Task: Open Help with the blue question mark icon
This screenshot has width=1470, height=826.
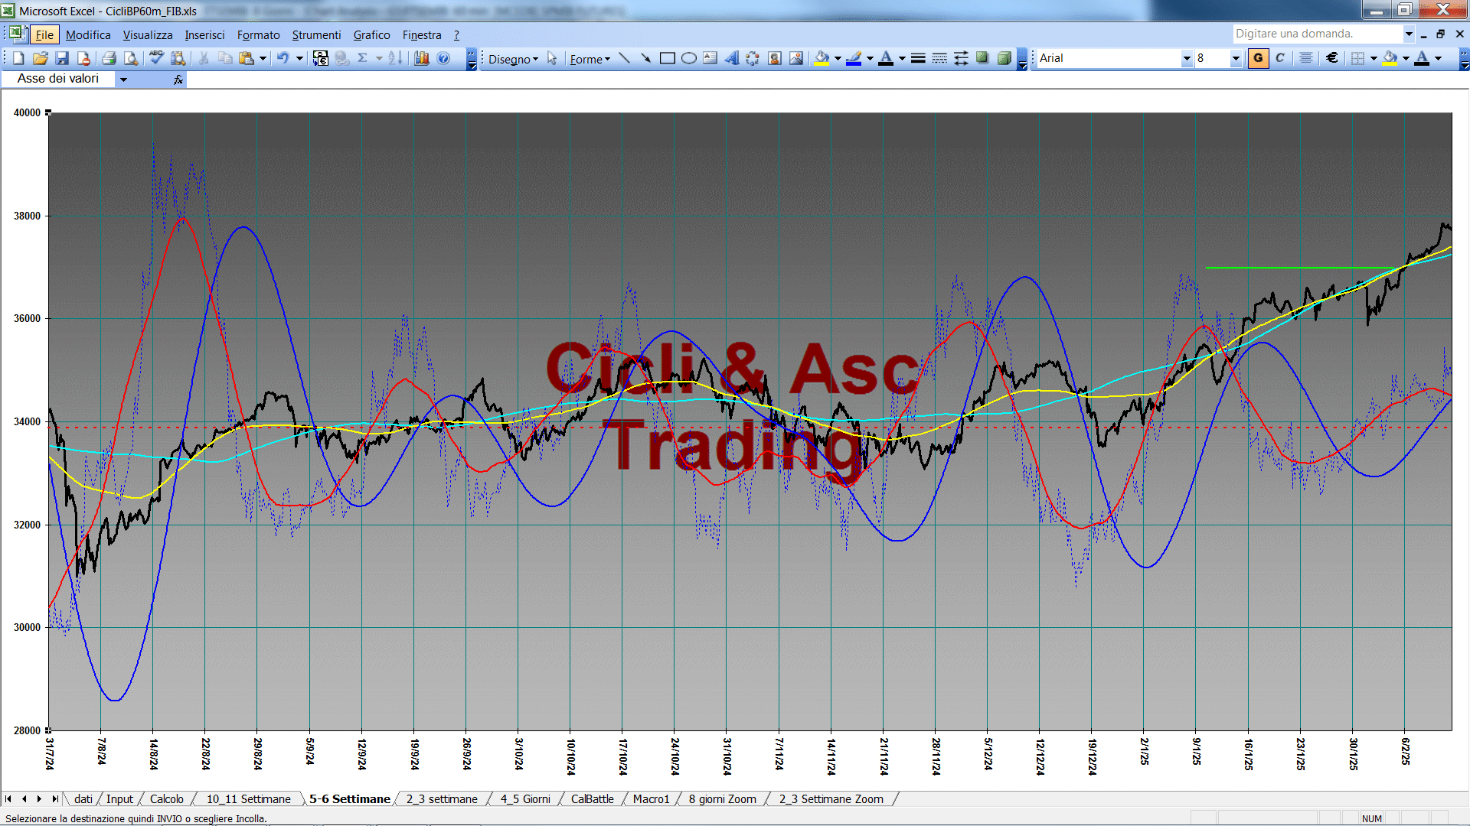Action: (443, 58)
